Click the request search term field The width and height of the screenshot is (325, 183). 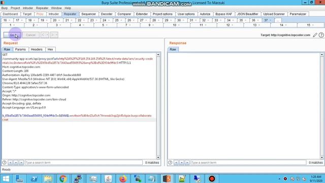pos(83,163)
